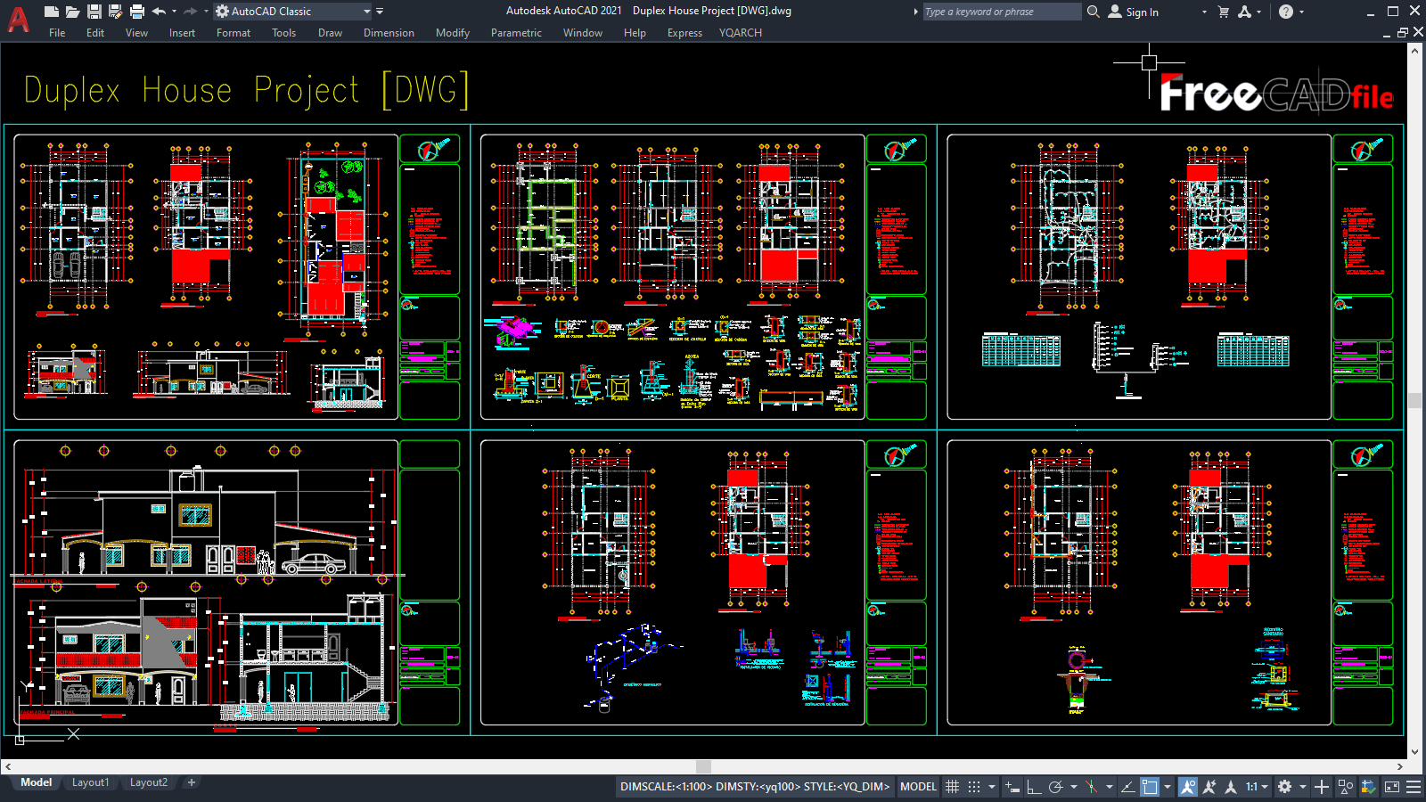Viewport: 1426px width, 802px height.
Task: Click the Redo arrow icon
Action: tap(189, 12)
